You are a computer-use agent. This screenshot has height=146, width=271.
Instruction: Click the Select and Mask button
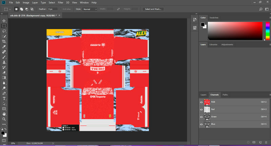(153, 9)
